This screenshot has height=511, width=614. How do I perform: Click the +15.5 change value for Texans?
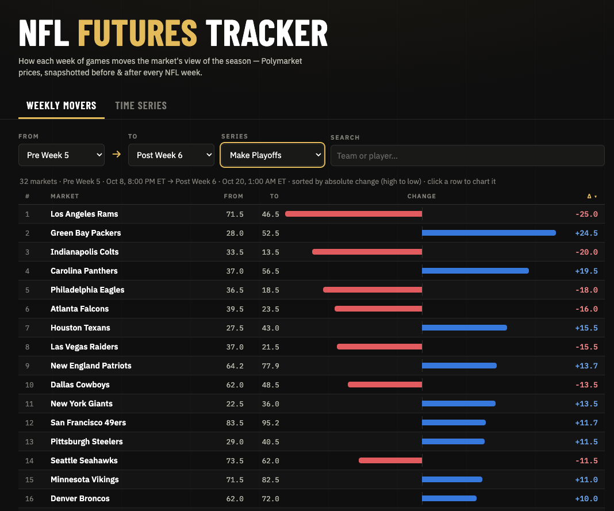point(586,328)
